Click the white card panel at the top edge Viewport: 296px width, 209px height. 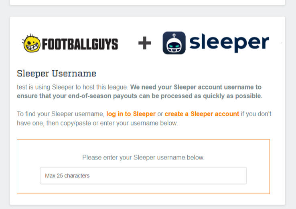(x=147, y=2)
